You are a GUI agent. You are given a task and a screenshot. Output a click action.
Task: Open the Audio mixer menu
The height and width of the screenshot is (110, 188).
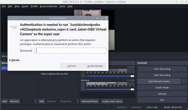point(112,101)
